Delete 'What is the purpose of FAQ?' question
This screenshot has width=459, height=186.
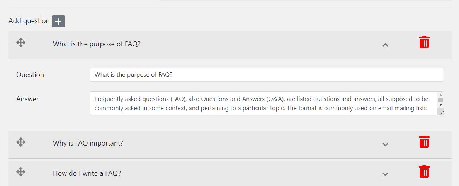pos(424,42)
